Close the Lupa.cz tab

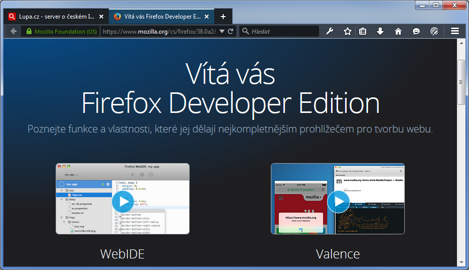(101, 17)
